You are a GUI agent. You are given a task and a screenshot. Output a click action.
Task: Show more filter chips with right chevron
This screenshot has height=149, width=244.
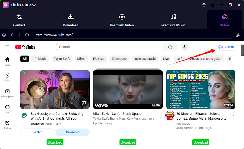pos(235,59)
